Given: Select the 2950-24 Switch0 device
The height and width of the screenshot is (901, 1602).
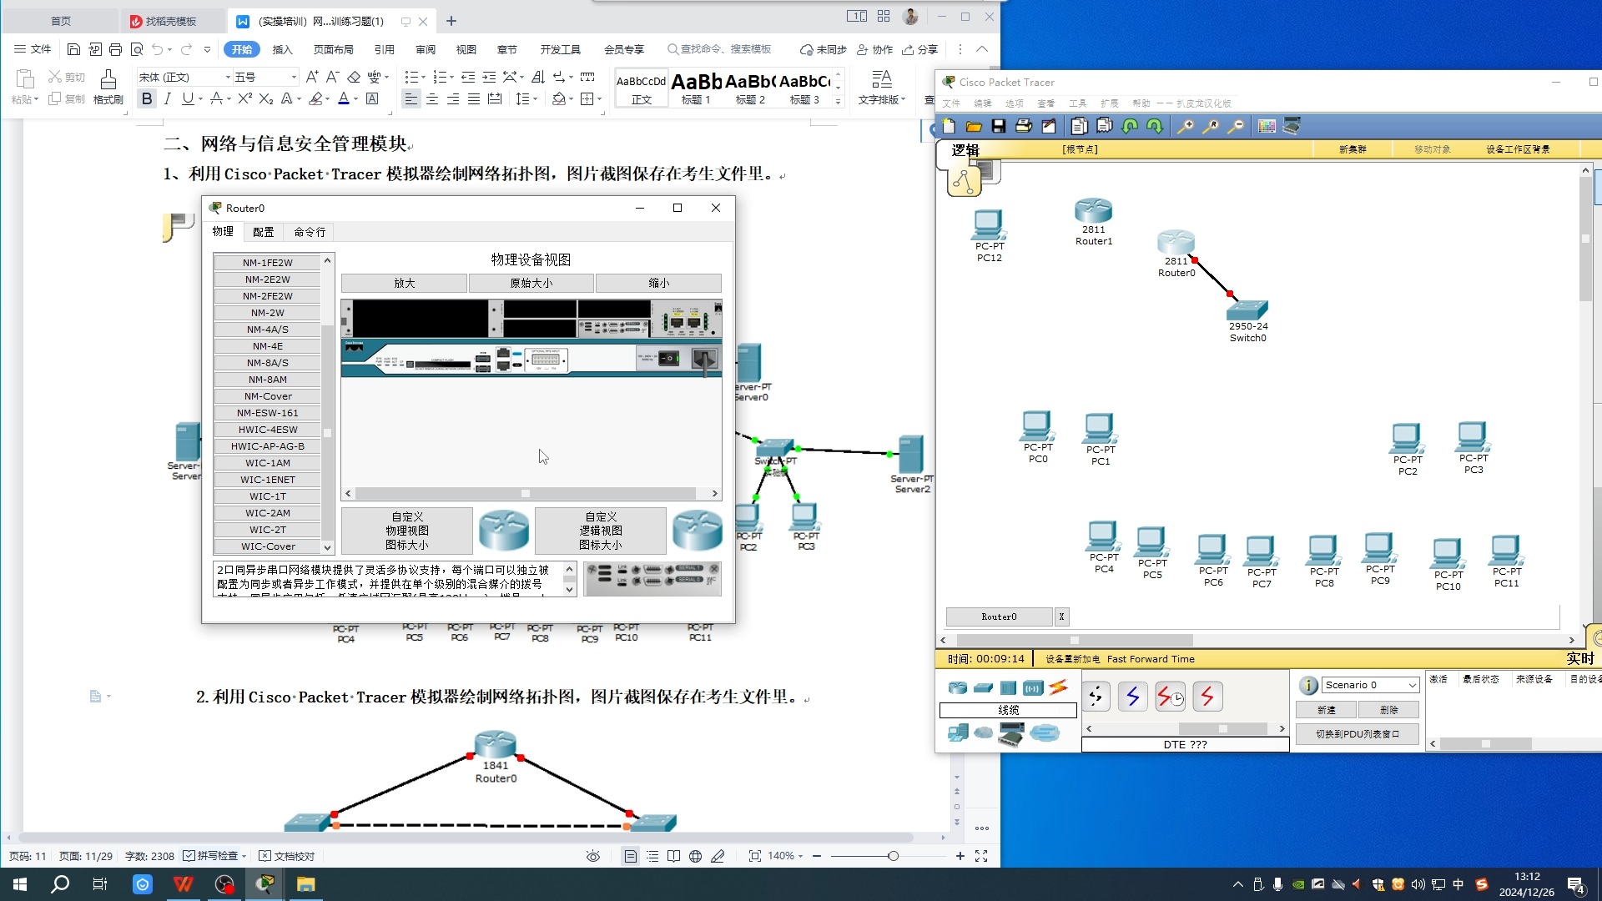Looking at the screenshot, I should pos(1247,310).
